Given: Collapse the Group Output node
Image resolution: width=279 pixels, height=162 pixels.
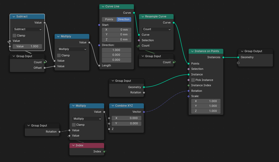Looking at the screenshot, I should (242, 51).
